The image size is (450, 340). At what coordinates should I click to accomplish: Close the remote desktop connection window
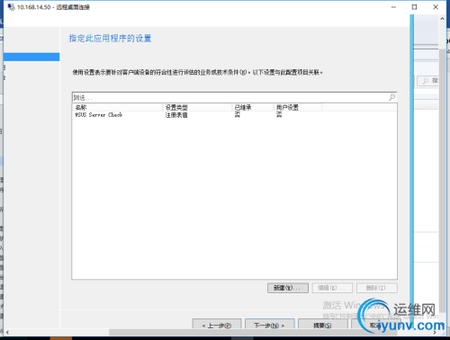[x=436, y=7]
